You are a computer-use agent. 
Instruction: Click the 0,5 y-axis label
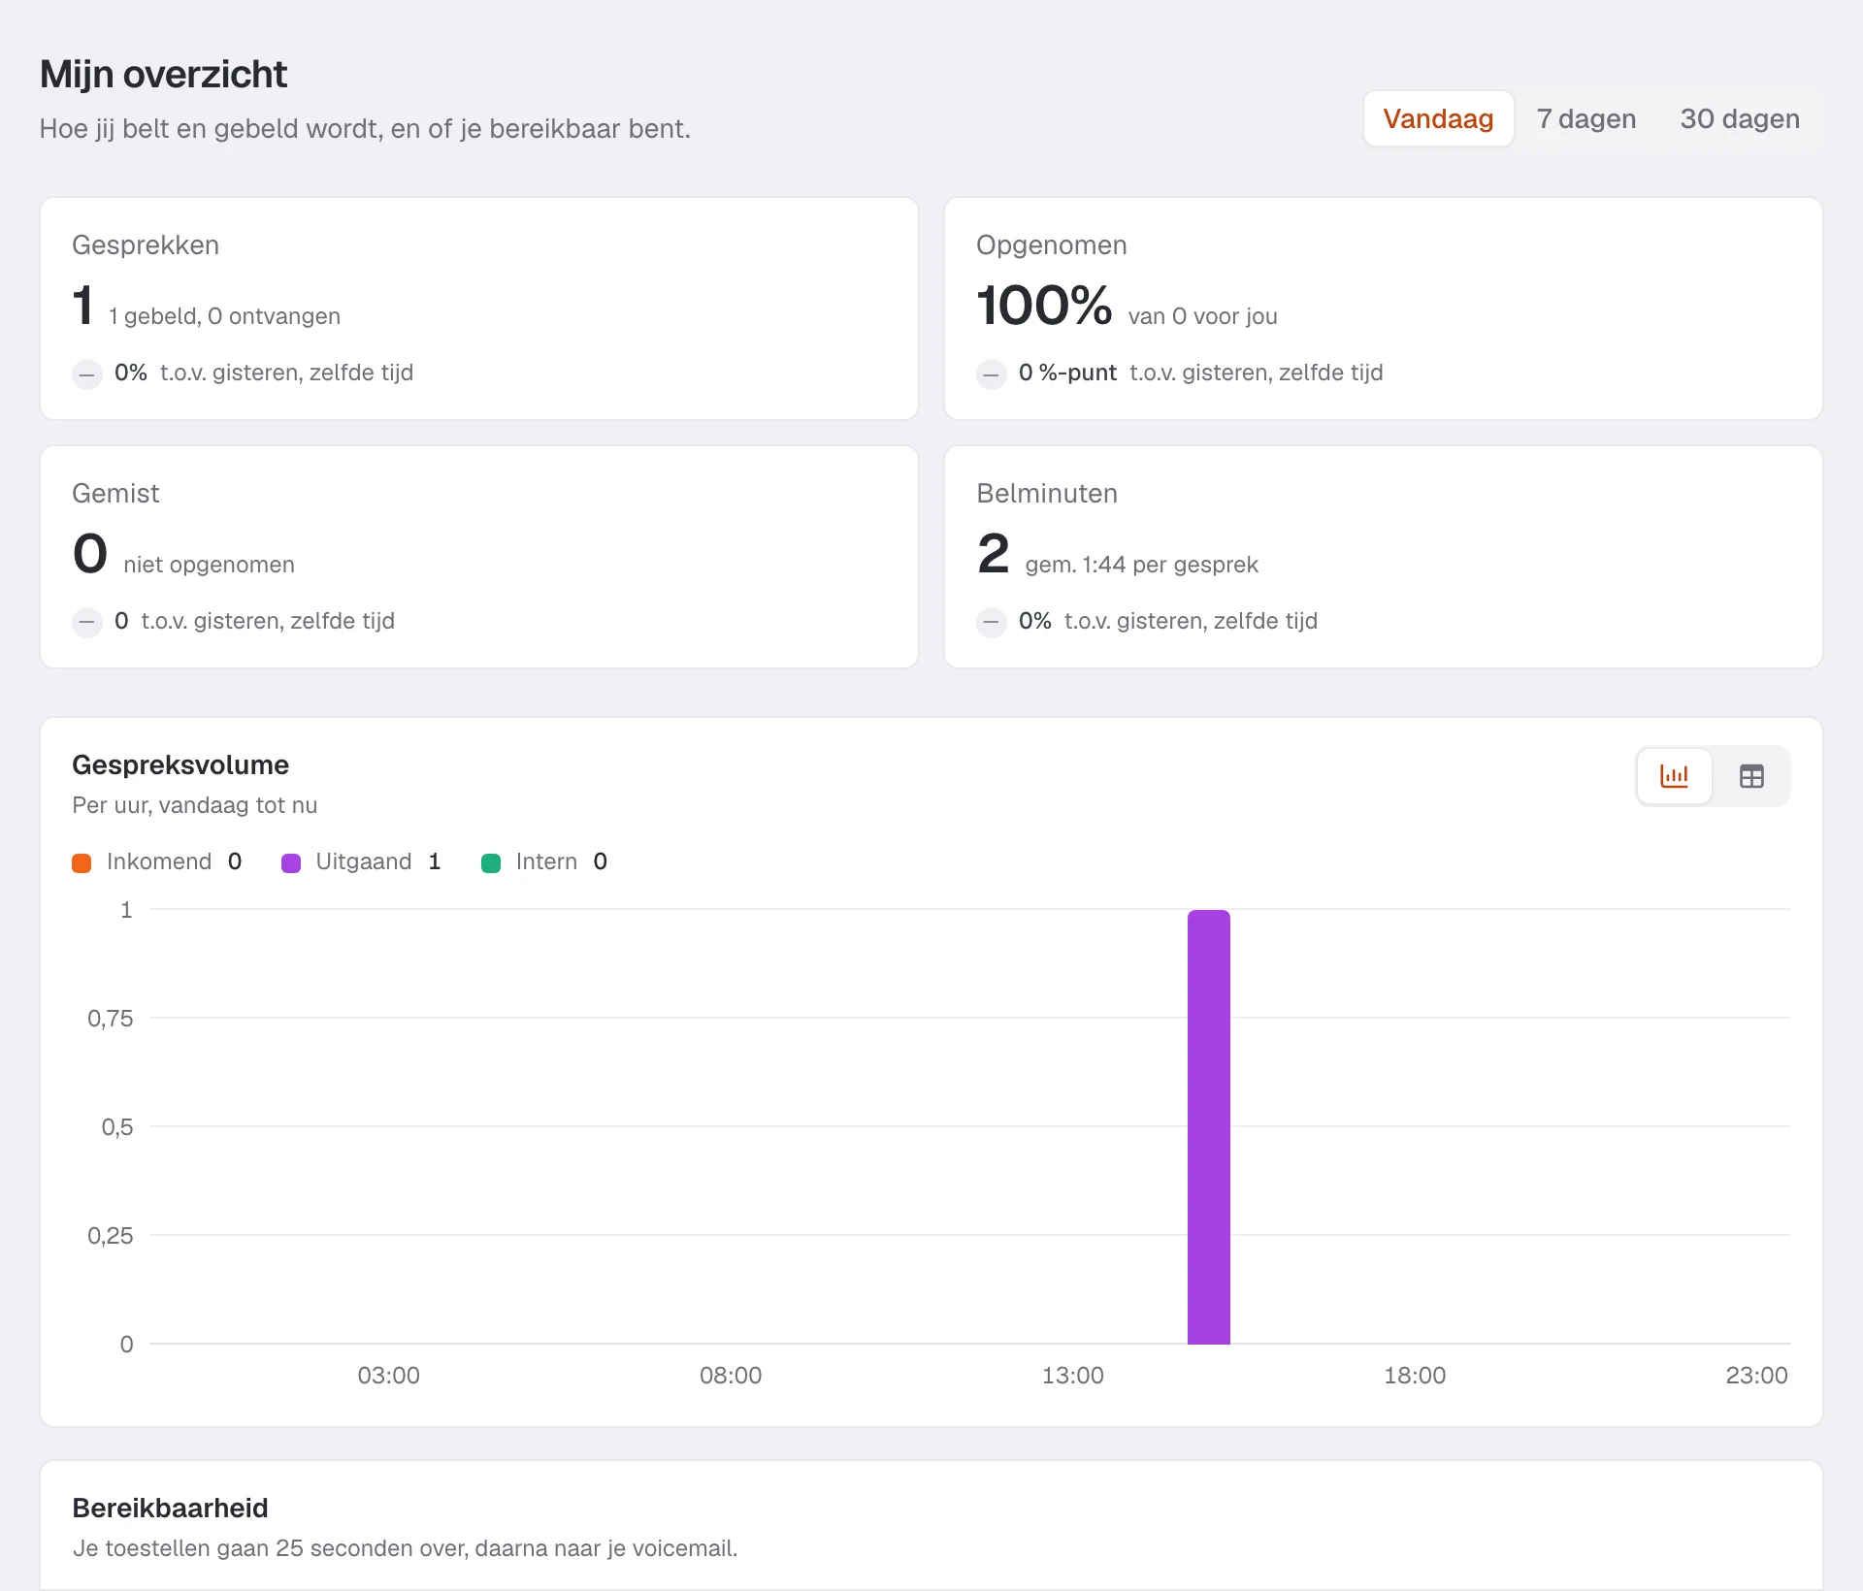coord(117,1126)
